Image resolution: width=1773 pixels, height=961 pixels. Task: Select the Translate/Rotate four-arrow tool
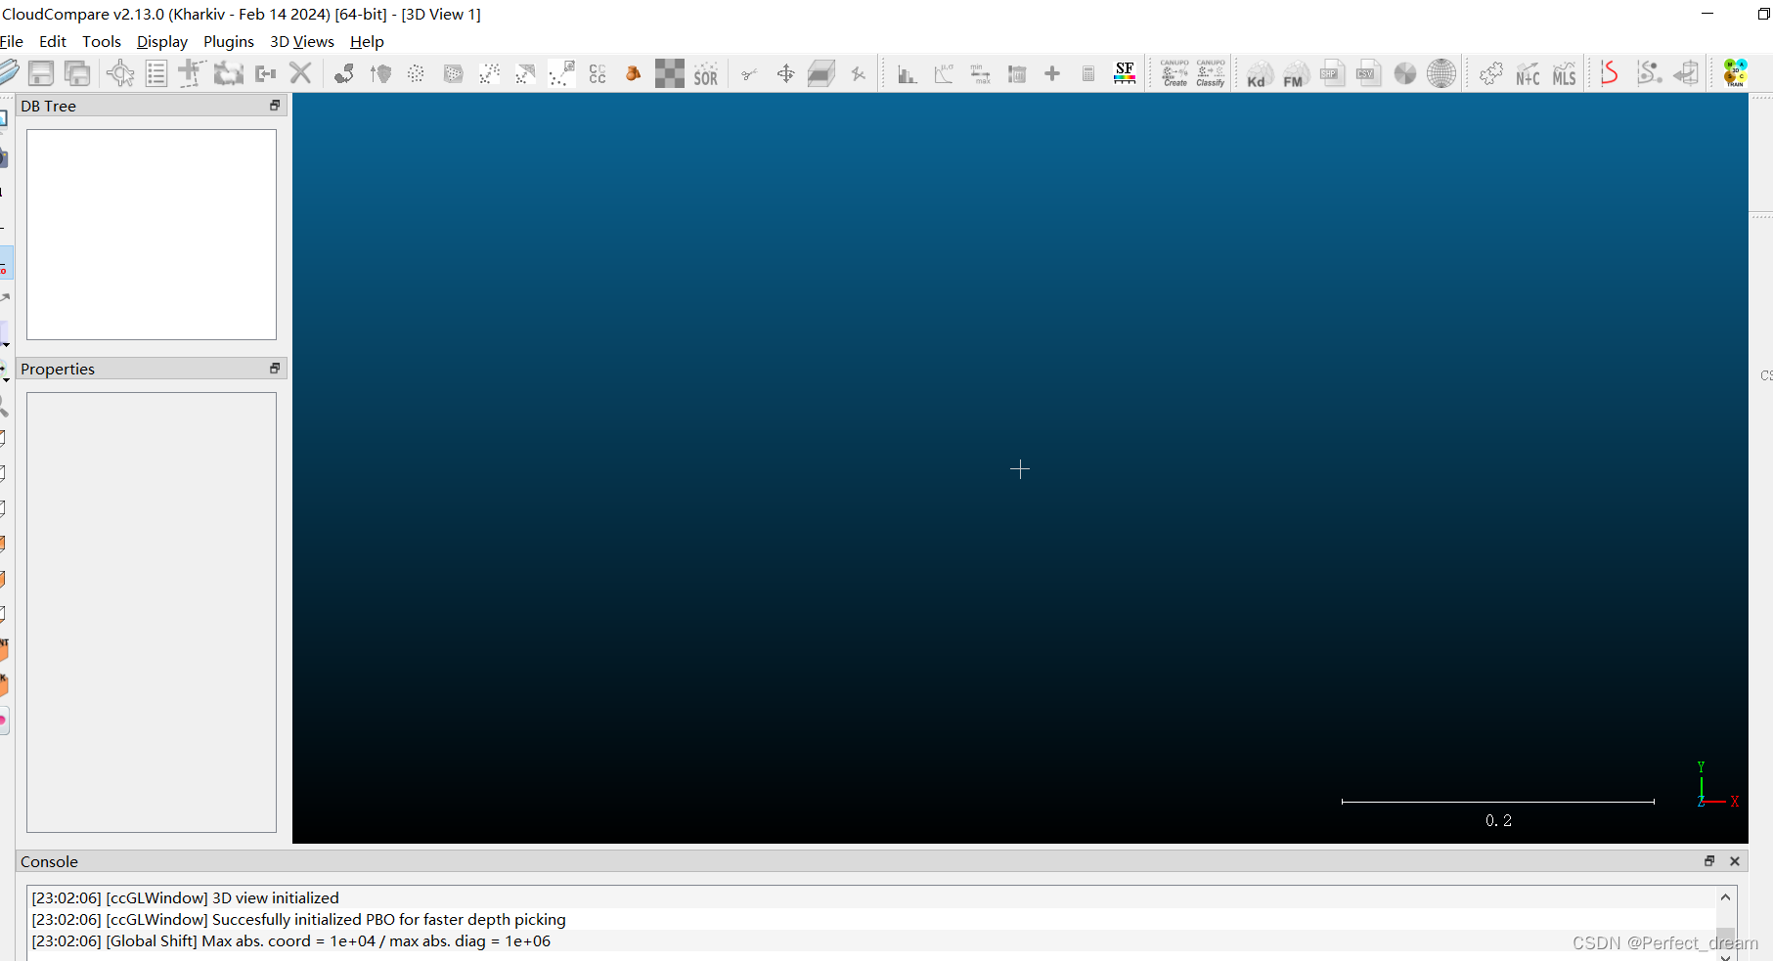tap(785, 73)
